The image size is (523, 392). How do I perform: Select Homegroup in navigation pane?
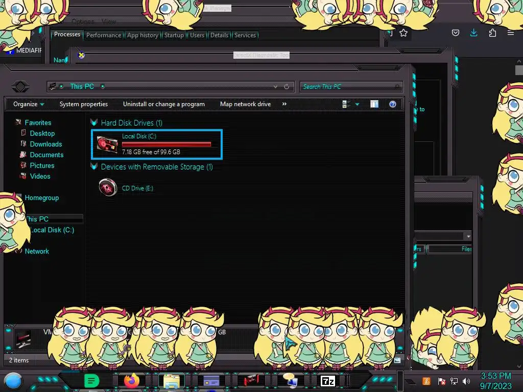[x=42, y=198]
